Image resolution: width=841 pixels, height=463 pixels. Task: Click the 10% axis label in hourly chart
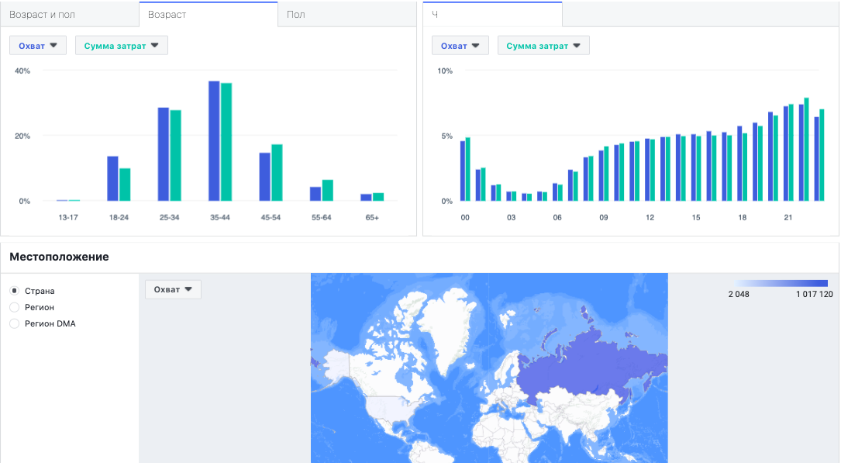445,71
